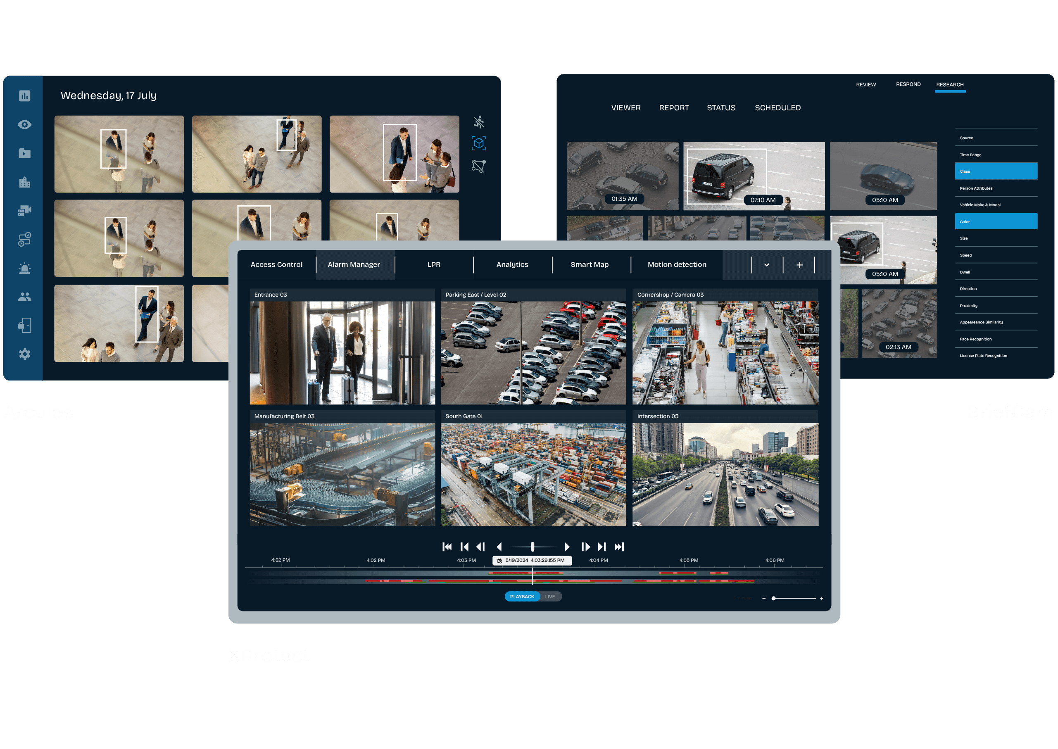Screen dimensions: 1058x749
Task: Switch timeline to LIVE mode
Action: [550, 597]
